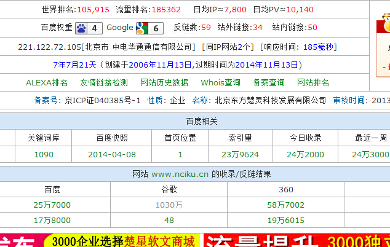Click the Google PR value 6 badge
Image resolution: width=390 pixels, height=247 pixels.
pos(156,28)
